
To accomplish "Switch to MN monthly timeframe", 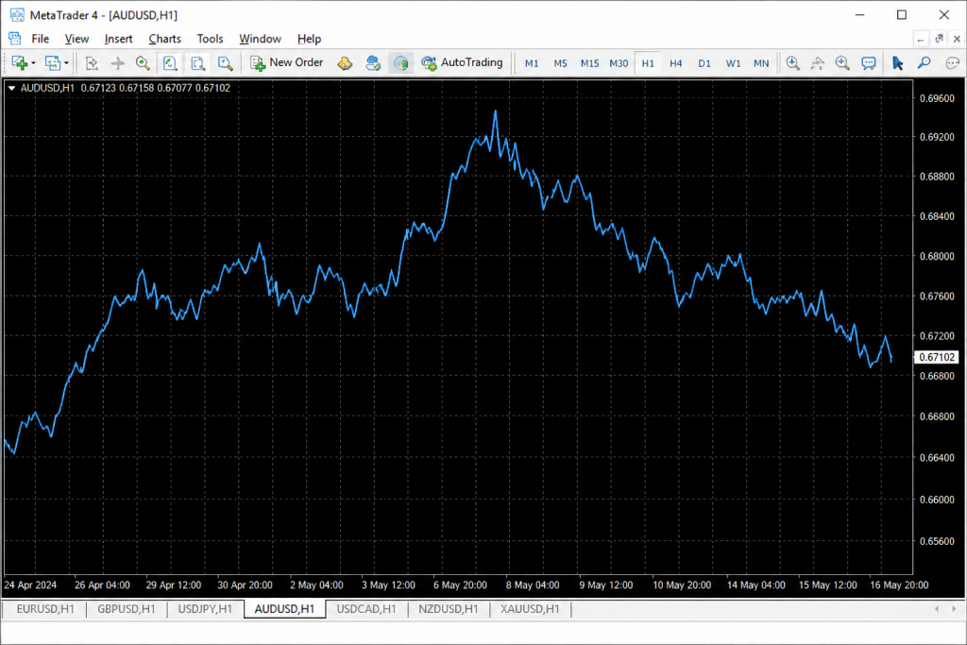I will (761, 63).
